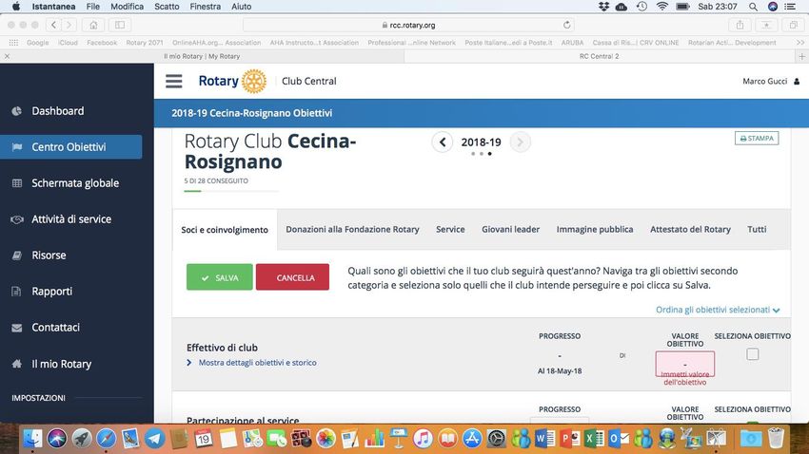Open Marco Gucci user menu
Screen dimensions: 809x454
coord(770,82)
